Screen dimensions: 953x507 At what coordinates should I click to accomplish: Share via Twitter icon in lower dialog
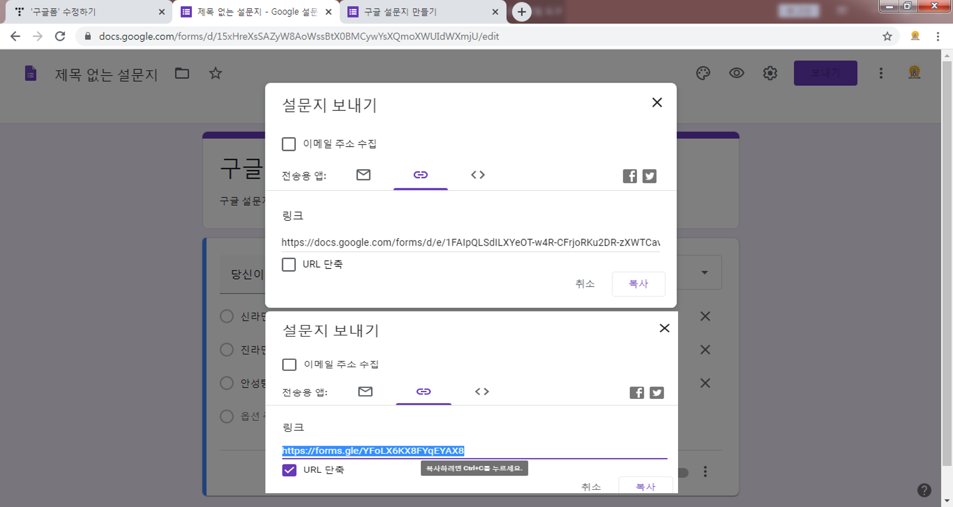pos(657,393)
